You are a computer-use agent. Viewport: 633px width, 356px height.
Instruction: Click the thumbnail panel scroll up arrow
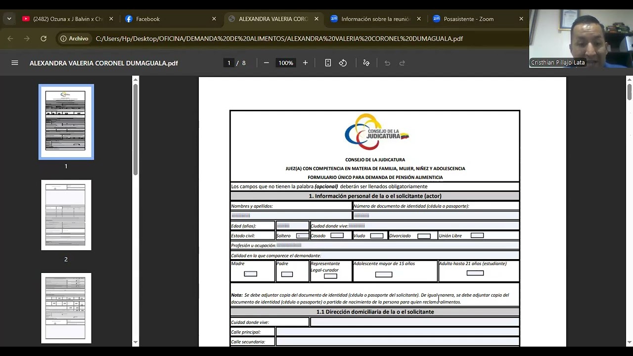click(136, 80)
